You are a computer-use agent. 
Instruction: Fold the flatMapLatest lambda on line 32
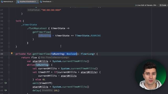[x=9, y=28]
